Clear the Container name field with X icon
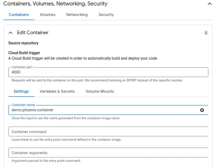This screenshot has height=168, width=224. point(202,110)
